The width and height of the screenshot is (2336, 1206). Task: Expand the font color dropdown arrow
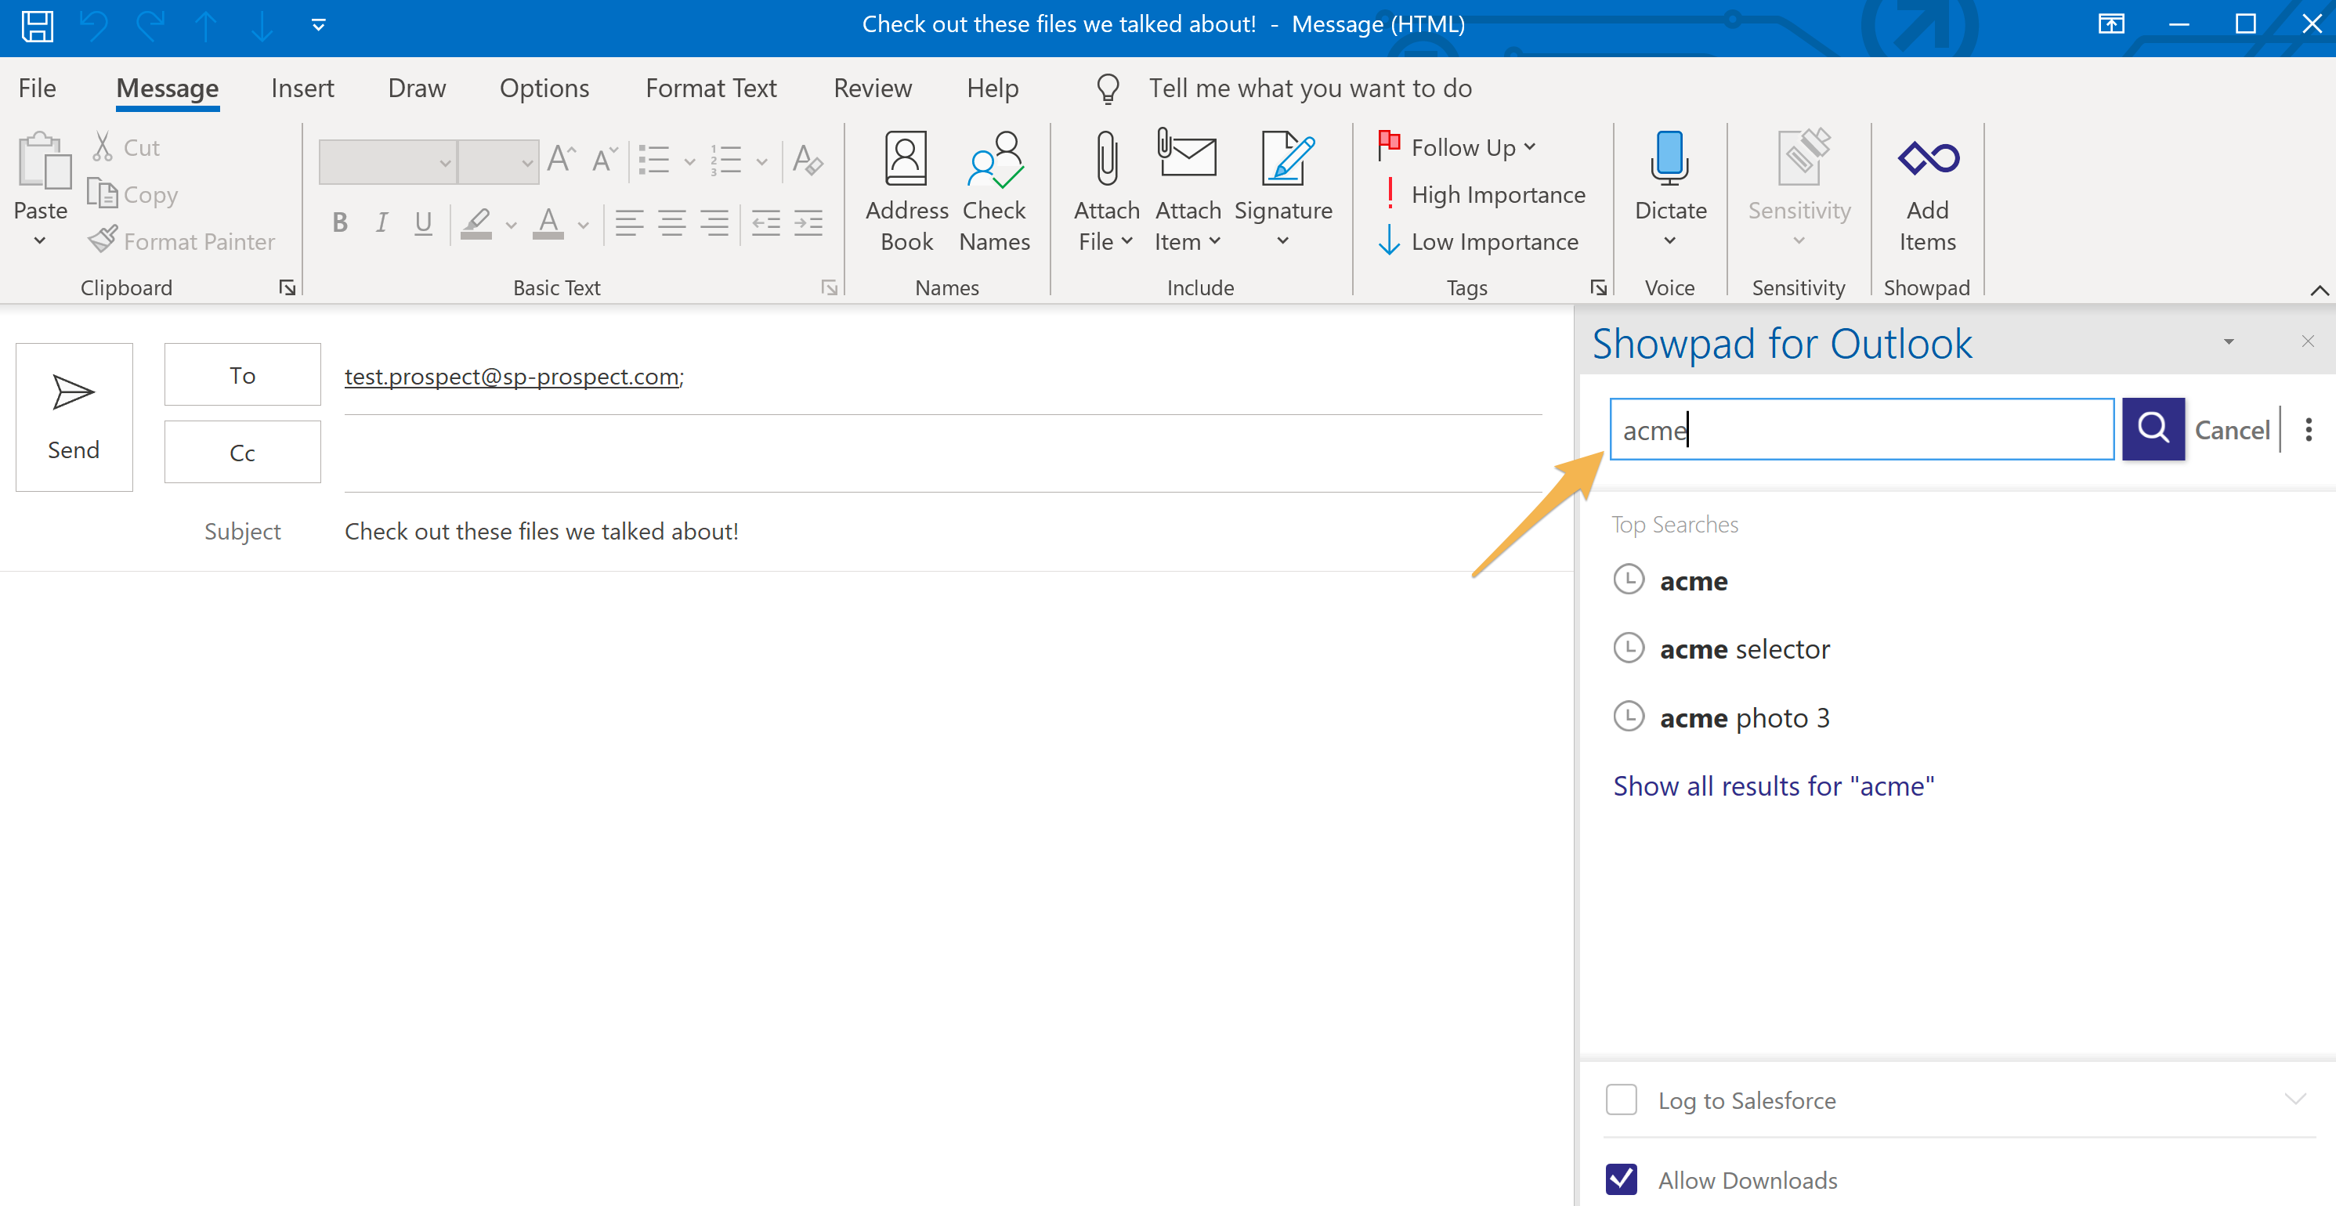[583, 224]
